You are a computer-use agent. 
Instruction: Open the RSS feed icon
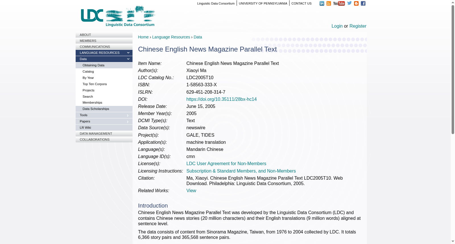pyautogui.click(x=329, y=3)
